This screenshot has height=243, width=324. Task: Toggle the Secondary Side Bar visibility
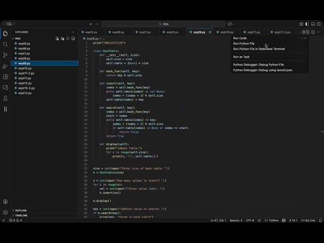pyautogui.click(x=319, y=24)
